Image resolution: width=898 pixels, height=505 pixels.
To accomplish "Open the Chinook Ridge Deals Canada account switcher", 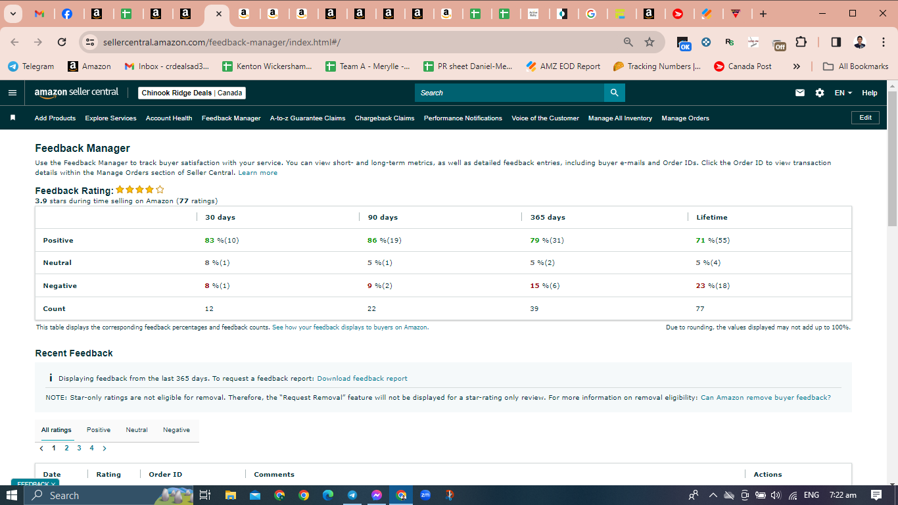I will [x=192, y=93].
